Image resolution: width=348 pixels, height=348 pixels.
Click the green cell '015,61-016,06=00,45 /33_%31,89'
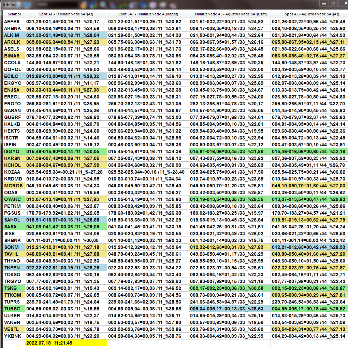pos(230,152)
